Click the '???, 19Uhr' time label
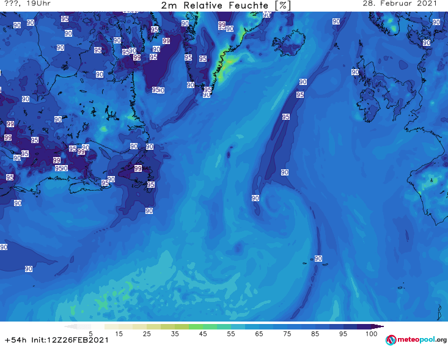Image resolution: width=448 pixels, height=346 pixels. [x=28, y=4]
